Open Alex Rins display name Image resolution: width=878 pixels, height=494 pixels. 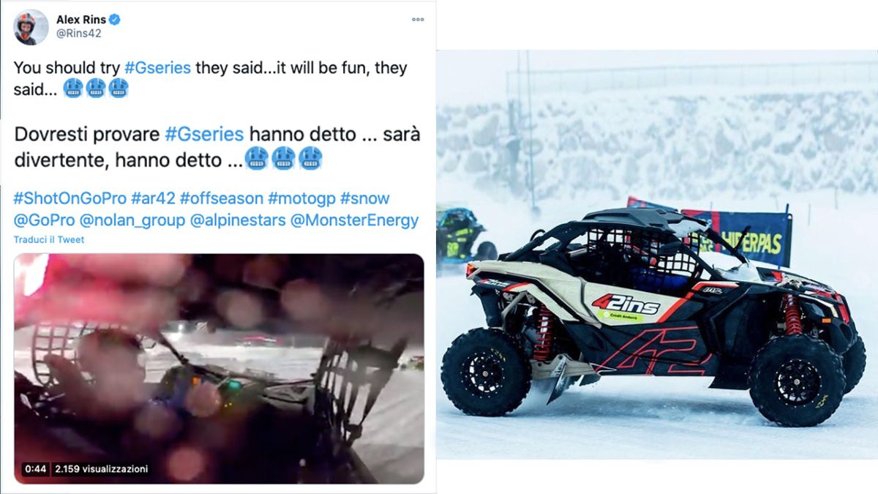click(80, 20)
